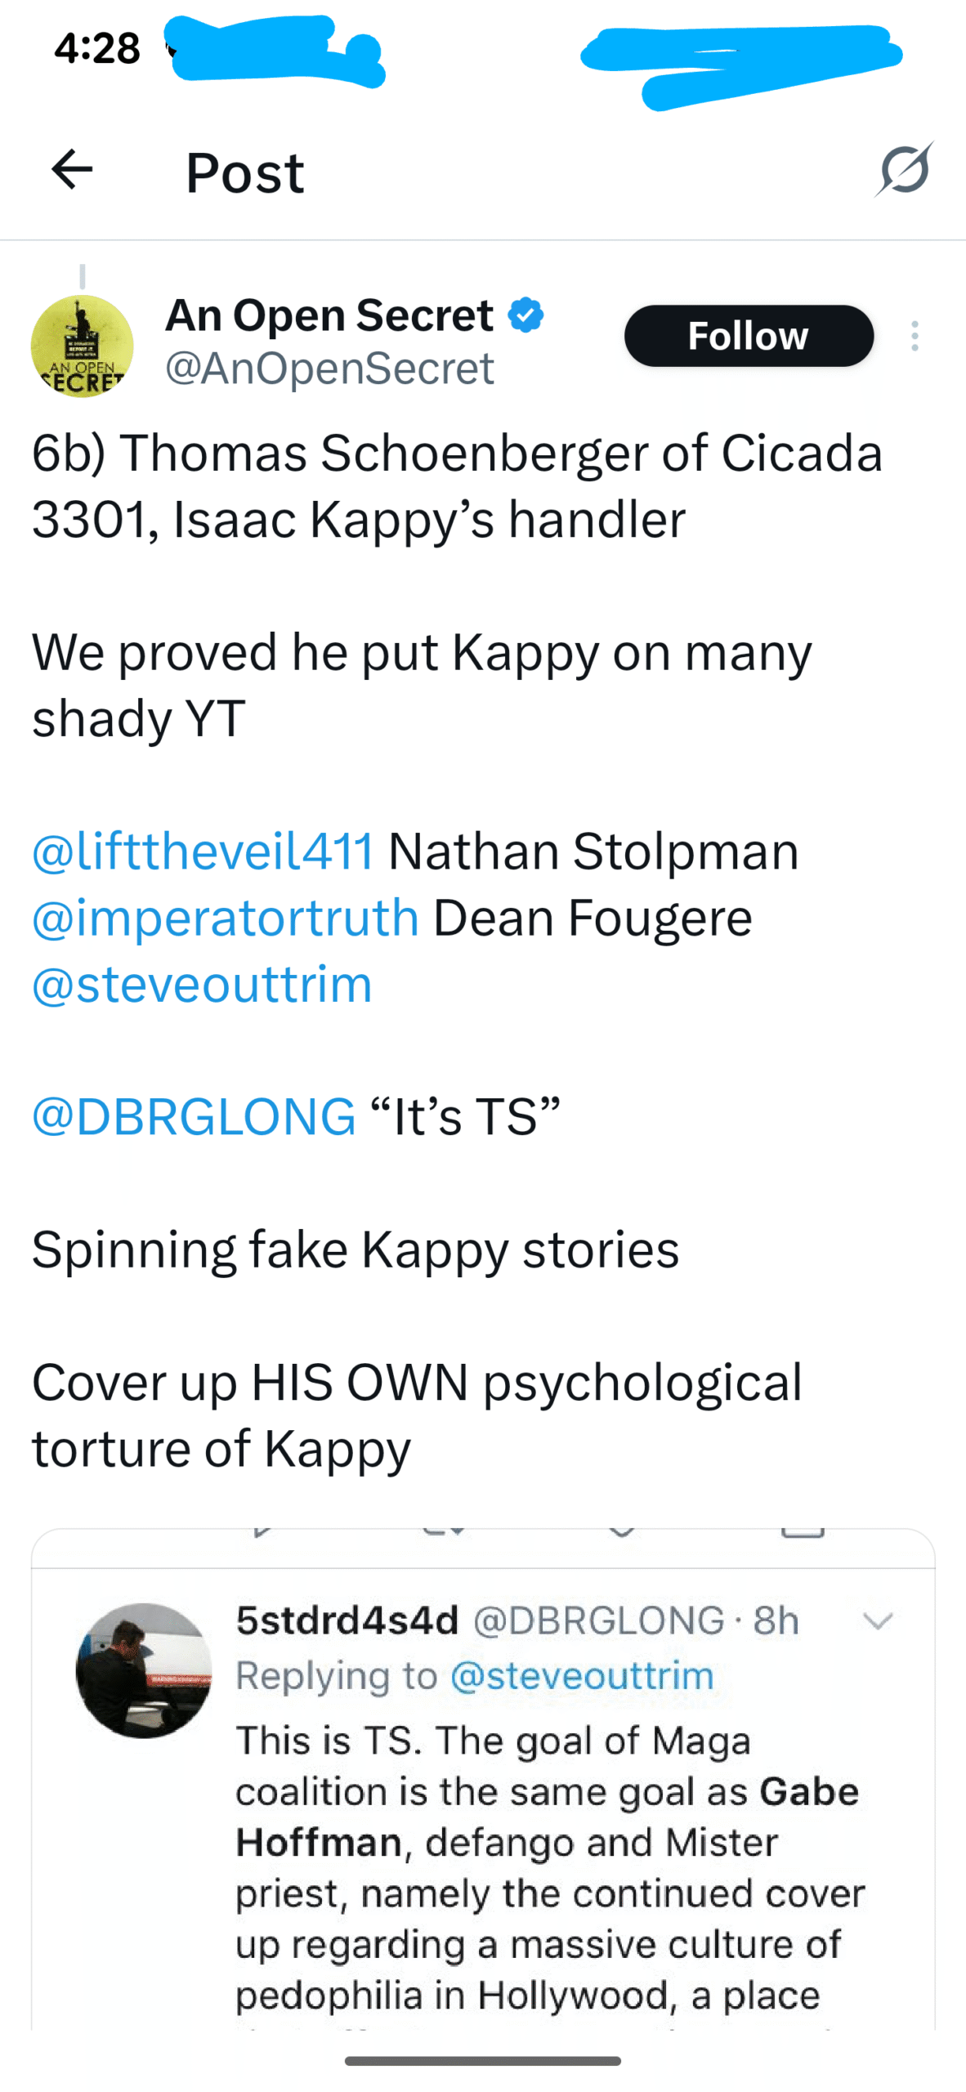966x2092 pixels.
Task: Tap the An Open Secret display name
Action: coord(329,315)
